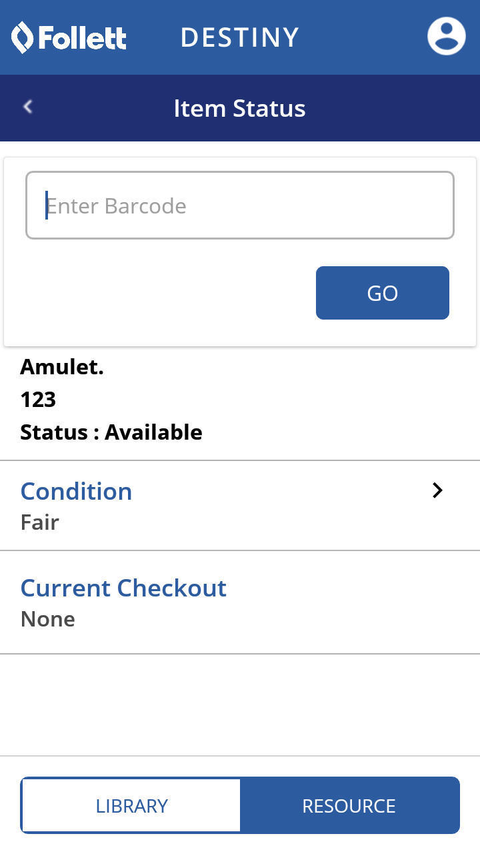Click the white barcode entry card background
This screenshot has height=854, width=480.
tap(160, 294)
